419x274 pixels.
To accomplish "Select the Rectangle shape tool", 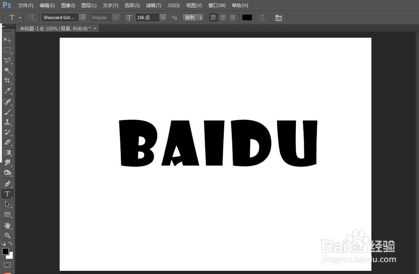I will [7, 215].
